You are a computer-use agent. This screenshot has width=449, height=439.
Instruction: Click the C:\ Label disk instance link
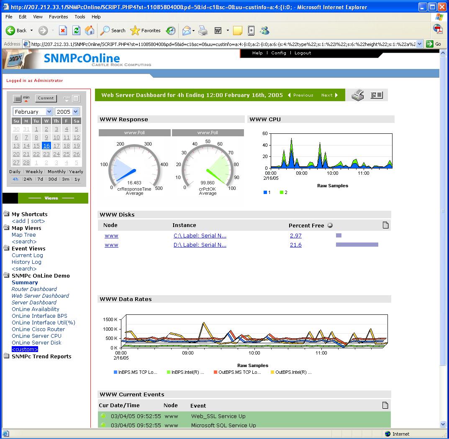click(x=200, y=235)
